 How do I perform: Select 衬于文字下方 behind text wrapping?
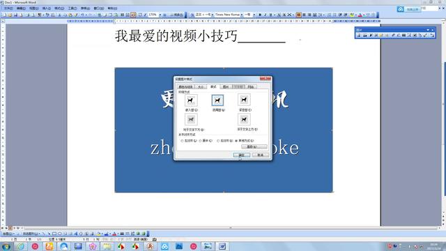coord(191,119)
